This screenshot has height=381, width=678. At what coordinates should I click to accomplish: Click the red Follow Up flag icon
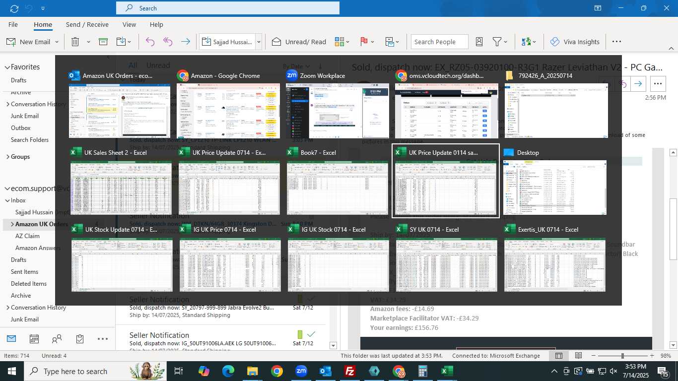pos(363,42)
